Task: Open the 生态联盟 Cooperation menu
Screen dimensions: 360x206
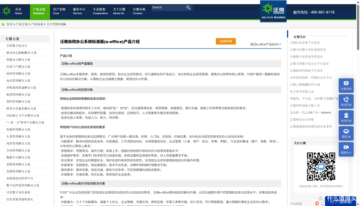Action: (x=100, y=11)
